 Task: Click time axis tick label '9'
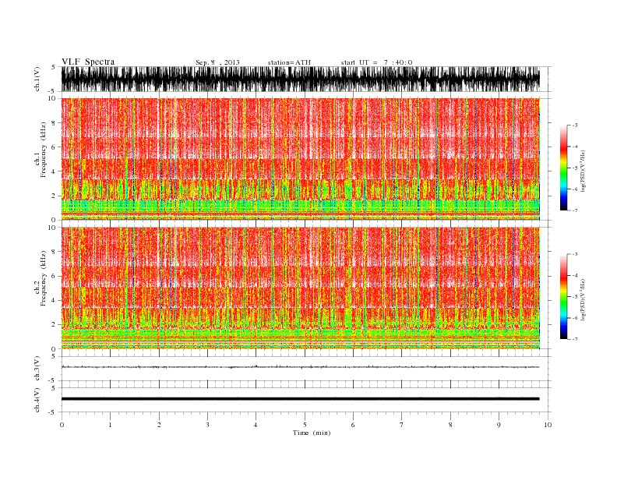[x=499, y=425]
